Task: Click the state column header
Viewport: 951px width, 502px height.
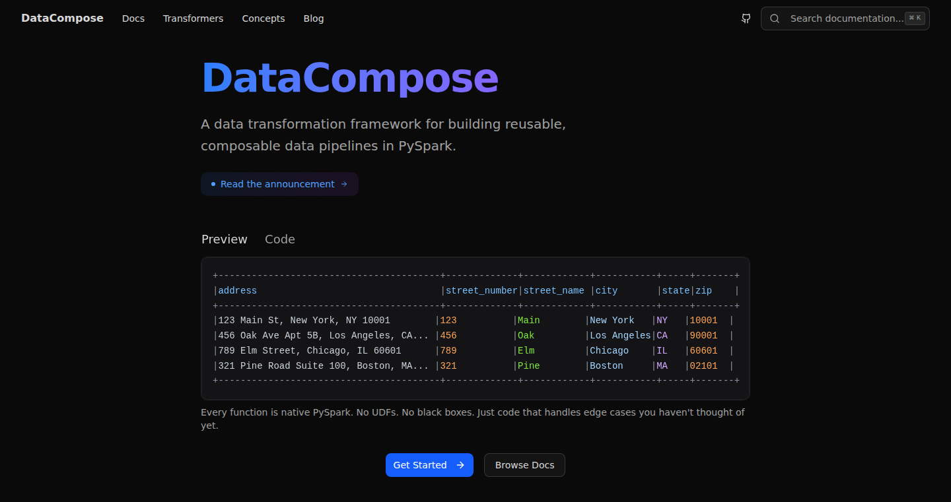Action: 676,291
